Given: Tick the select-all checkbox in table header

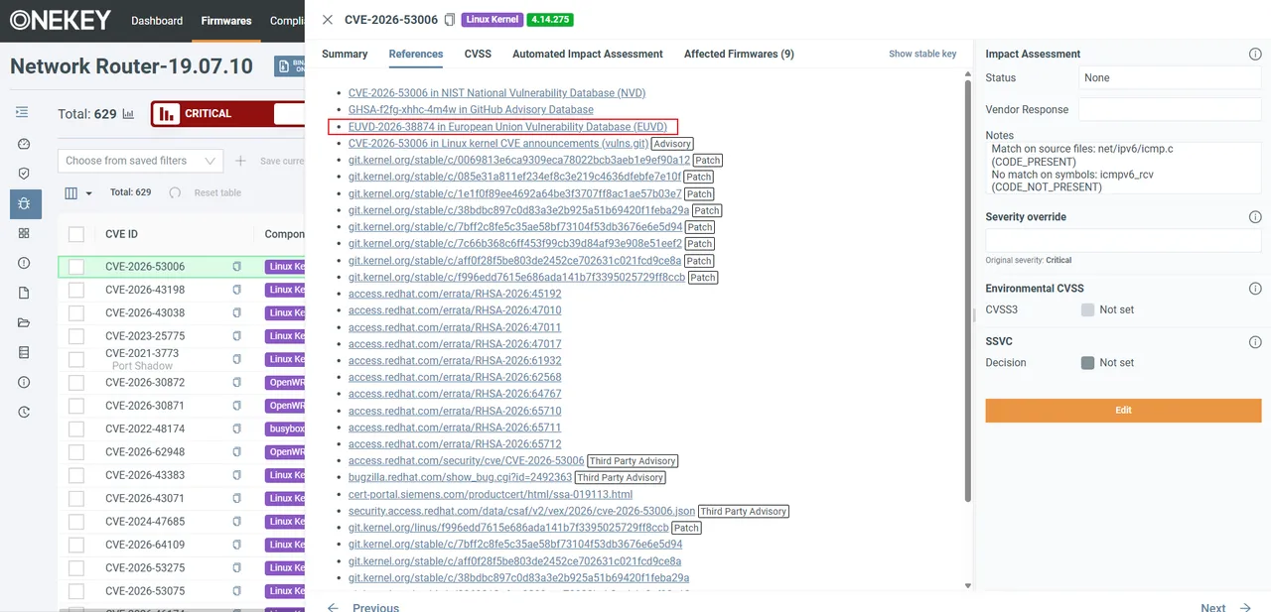Looking at the screenshot, I should 76,234.
